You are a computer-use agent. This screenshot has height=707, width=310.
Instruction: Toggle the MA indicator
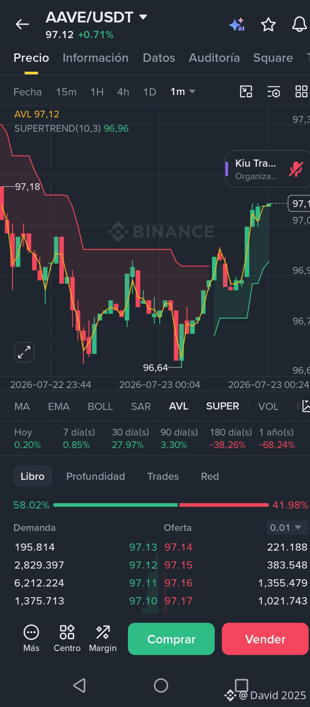[x=22, y=406]
